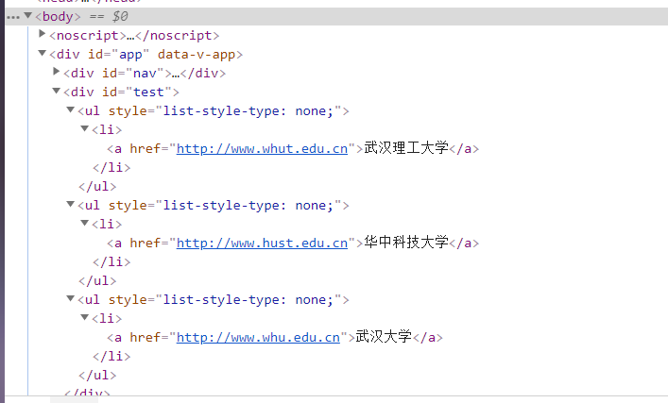Collapse the li above hust.edu.cn link
This screenshot has width=668, height=403.
pos(85,223)
